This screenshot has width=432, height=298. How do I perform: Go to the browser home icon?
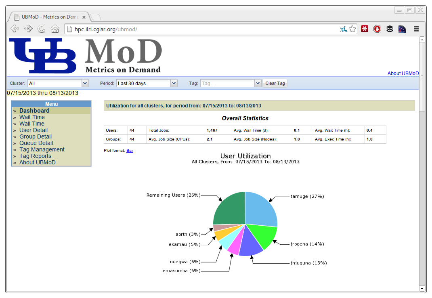click(55, 29)
